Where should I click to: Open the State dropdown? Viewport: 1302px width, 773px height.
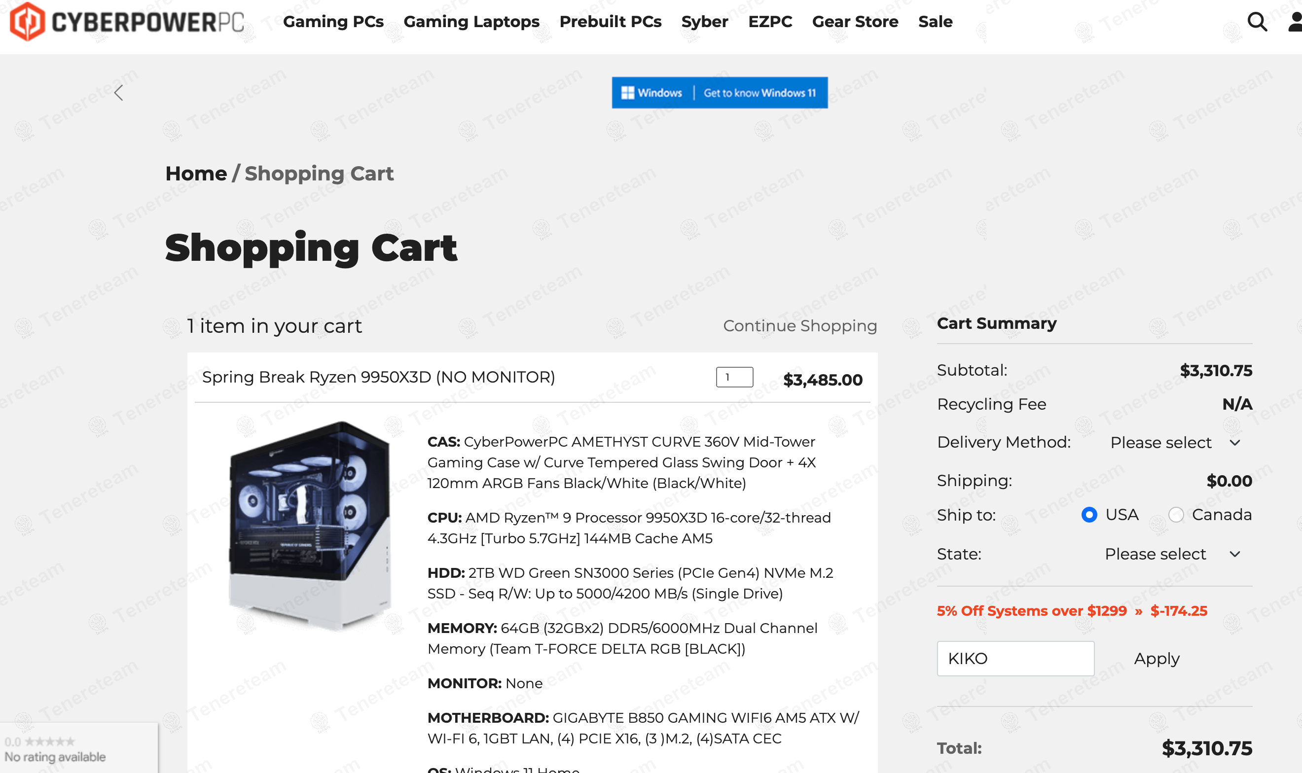(x=1172, y=554)
